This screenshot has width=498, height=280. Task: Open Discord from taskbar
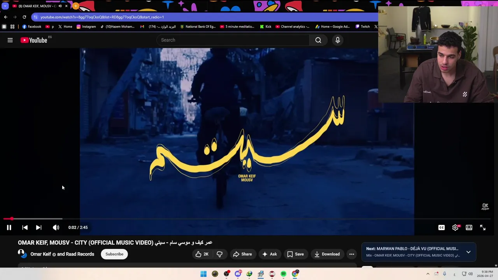[238, 274]
